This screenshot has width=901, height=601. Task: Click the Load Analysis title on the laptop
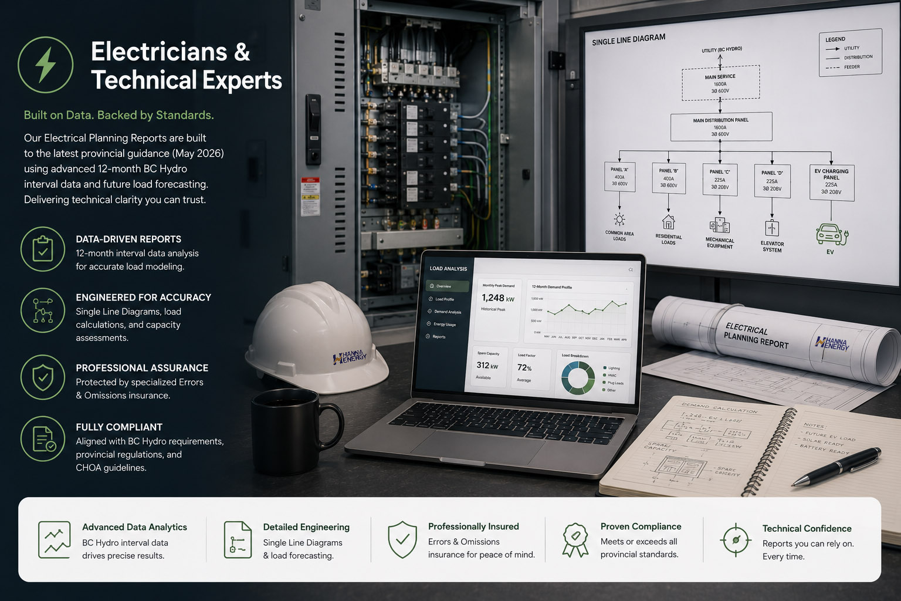point(448,269)
